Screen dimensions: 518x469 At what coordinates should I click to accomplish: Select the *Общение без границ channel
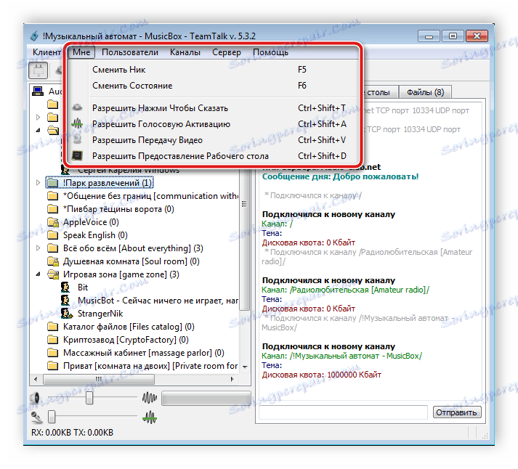click(150, 196)
